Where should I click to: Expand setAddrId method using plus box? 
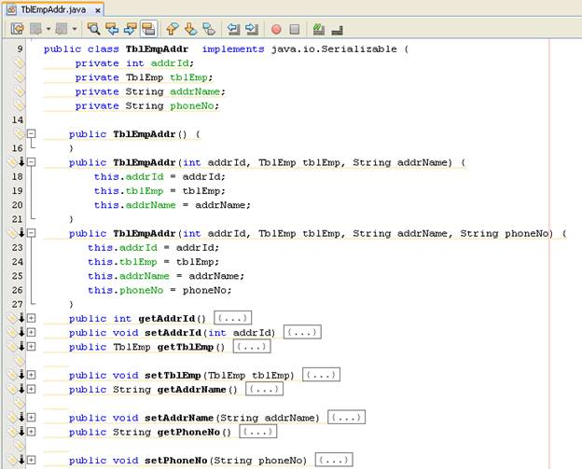32,333
